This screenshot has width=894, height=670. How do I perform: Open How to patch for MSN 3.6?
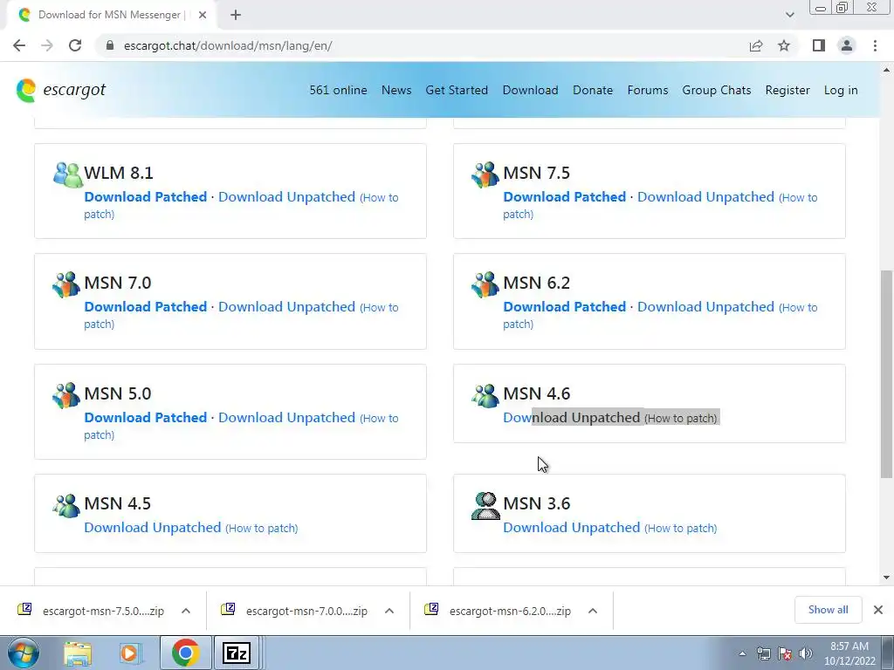tap(680, 528)
